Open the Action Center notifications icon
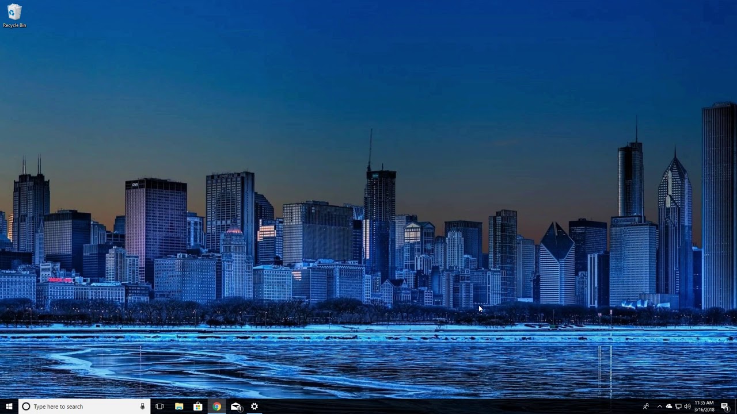737x414 pixels. pyautogui.click(x=725, y=407)
